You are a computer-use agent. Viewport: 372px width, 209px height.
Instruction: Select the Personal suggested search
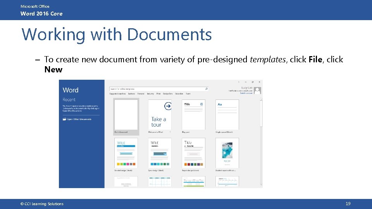[141, 94]
